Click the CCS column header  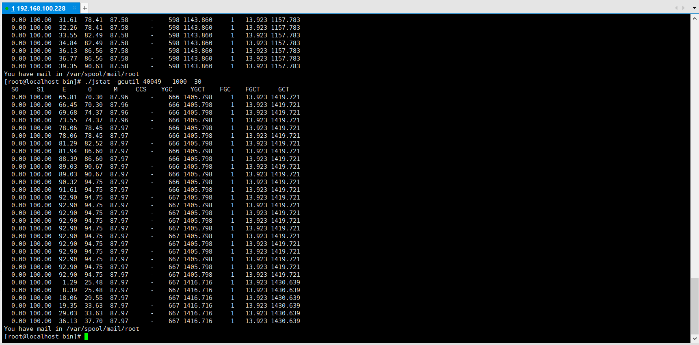pos(141,89)
